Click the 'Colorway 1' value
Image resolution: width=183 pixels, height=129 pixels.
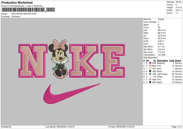click(x=16, y=16)
